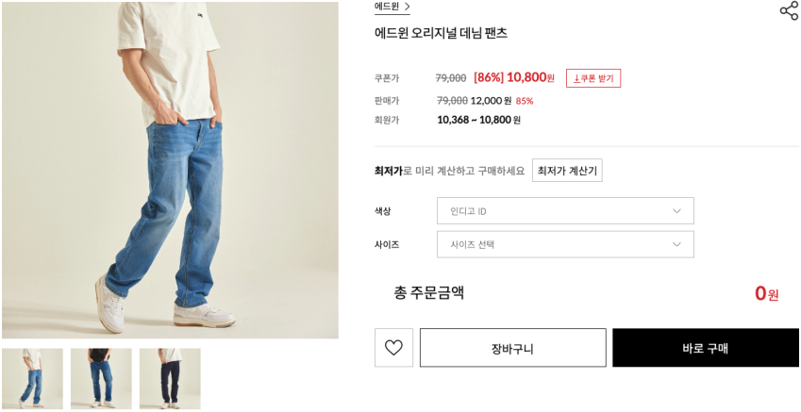Image resolution: width=801 pixels, height=412 pixels.
Task: Click the chevron arrow next to 에드윈
Action: tap(408, 7)
